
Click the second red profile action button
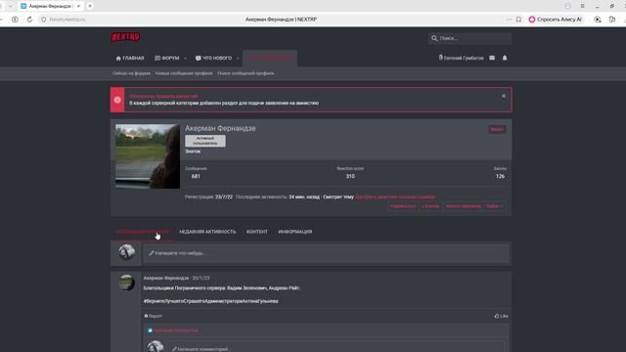click(430, 206)
